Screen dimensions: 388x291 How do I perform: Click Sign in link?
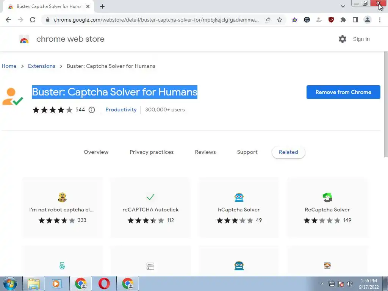click(361, 39)
